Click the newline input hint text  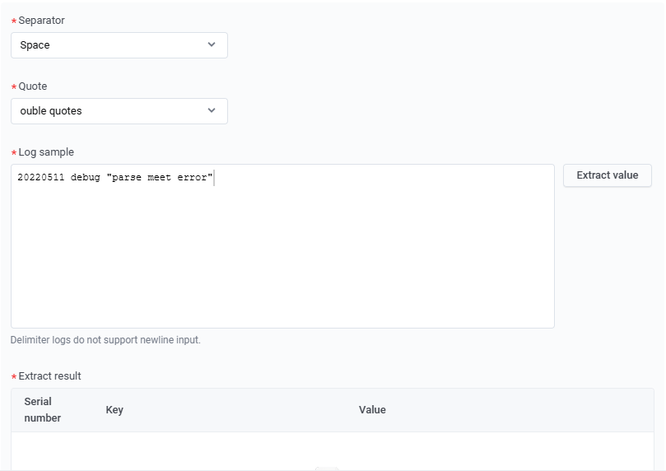105,340
